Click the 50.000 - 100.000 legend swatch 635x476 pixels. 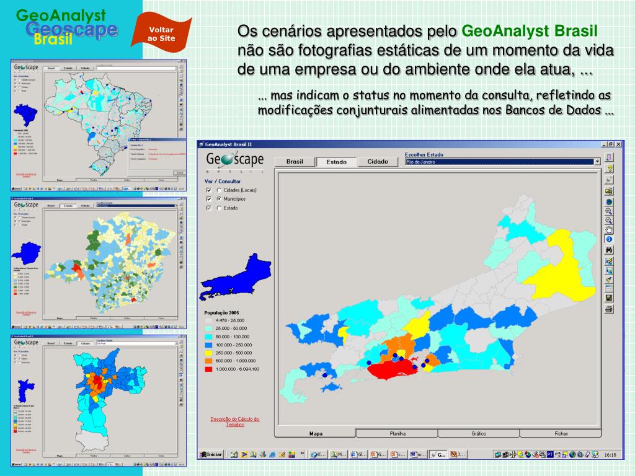pos(208,337)
